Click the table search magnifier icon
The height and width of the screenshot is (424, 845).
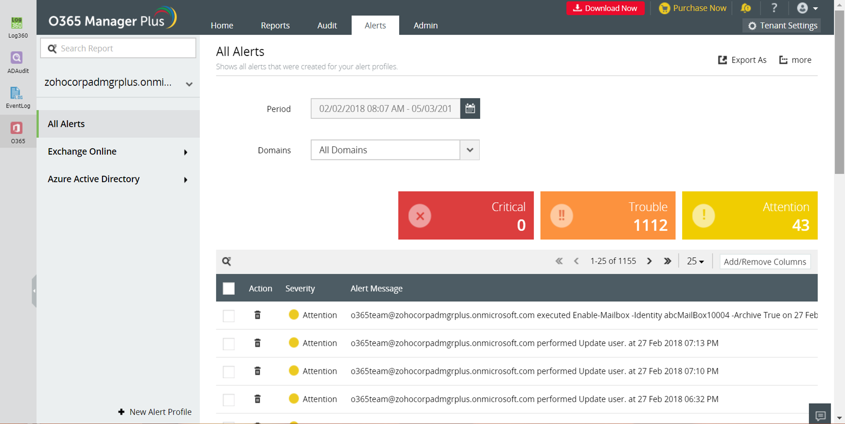(227, 262)
